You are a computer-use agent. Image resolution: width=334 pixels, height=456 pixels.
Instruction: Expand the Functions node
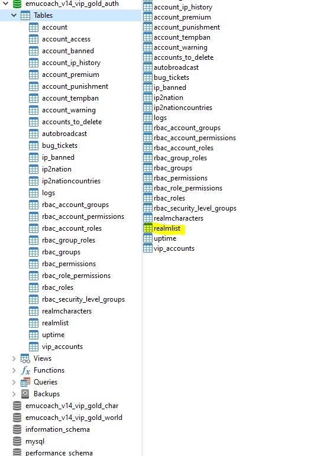[x=14, y=370]
